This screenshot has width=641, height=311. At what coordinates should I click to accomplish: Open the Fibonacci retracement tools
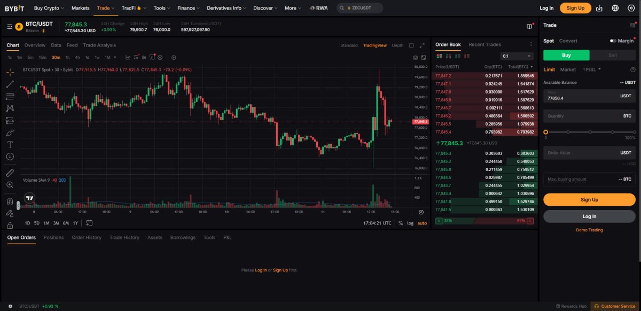click(10, 96)
